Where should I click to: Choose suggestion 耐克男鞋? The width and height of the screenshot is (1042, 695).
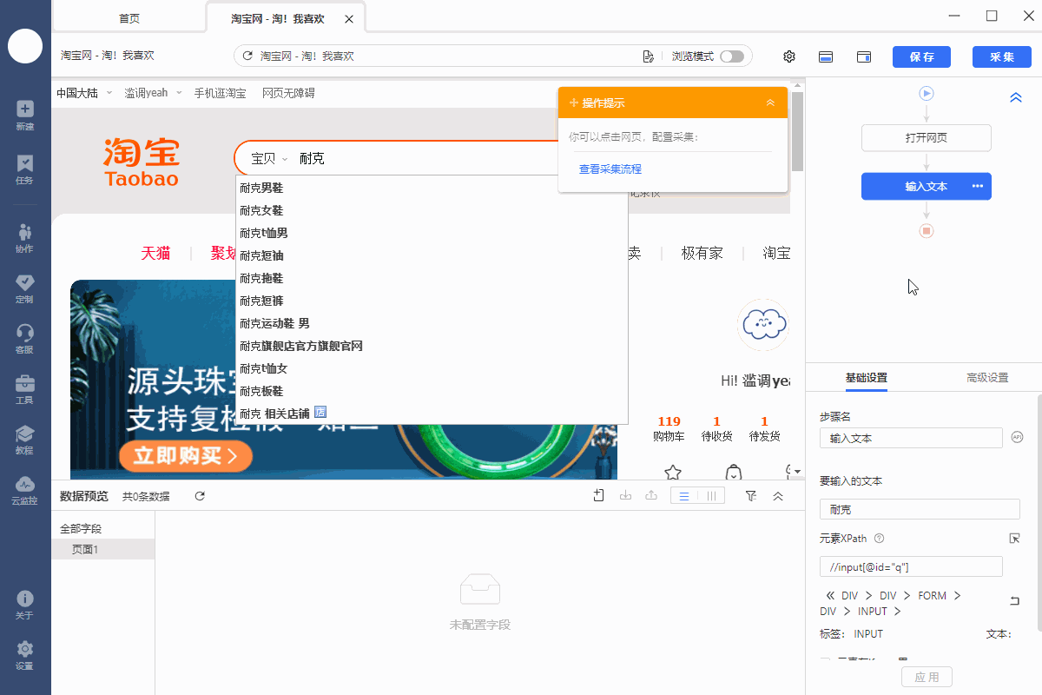(x=432, y=188)
